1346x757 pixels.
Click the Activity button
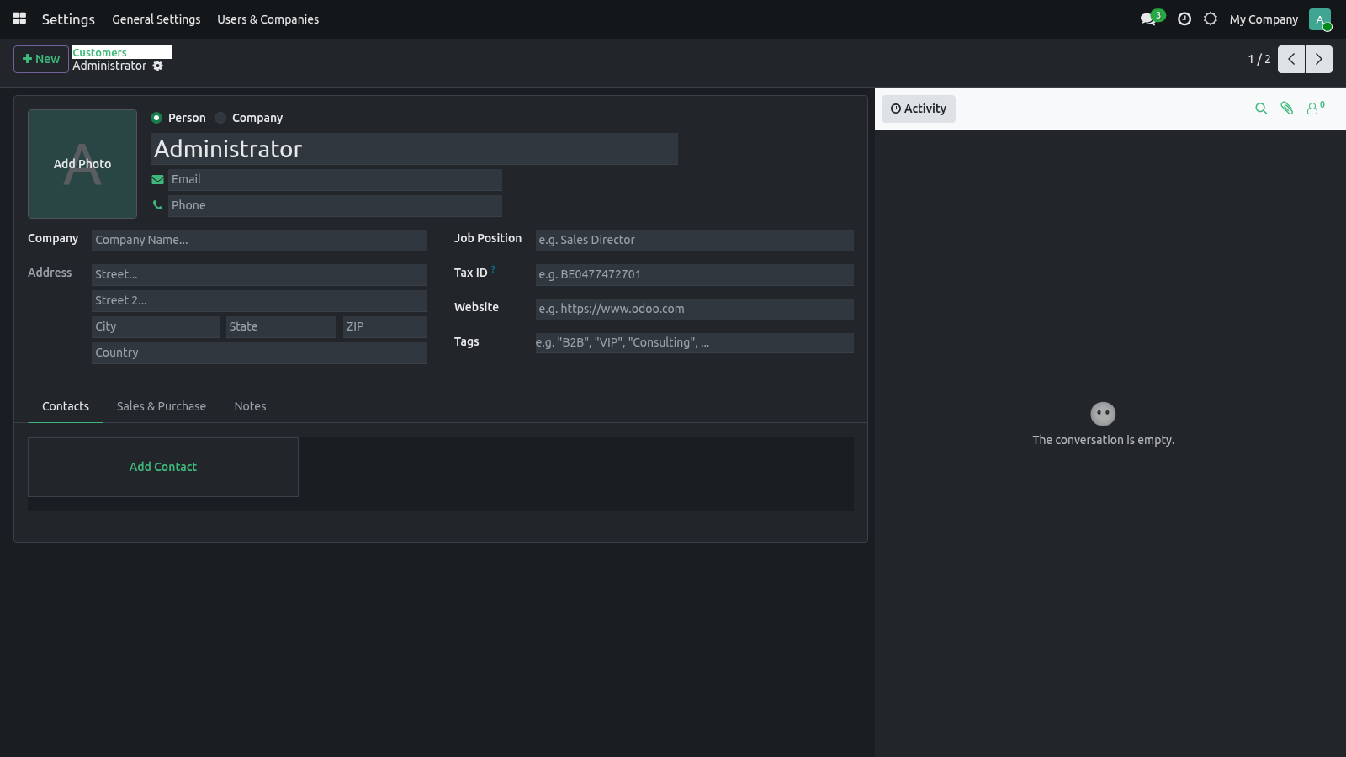919,109
